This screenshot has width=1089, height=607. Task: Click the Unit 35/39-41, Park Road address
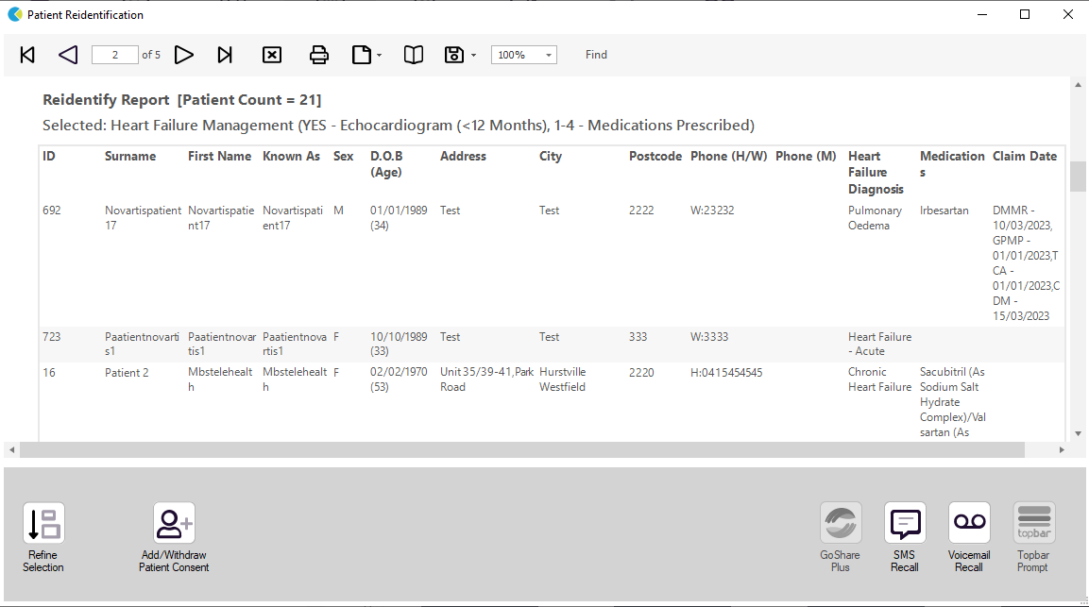tap(486, 379)
